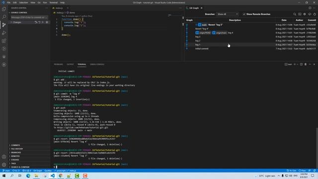This screenshot has width=318, height=179.
Task: Open the File menu
Action: tap(8, 2)
